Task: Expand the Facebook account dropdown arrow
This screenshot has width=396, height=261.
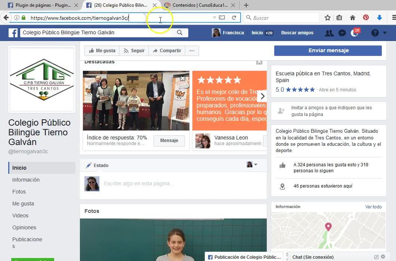Action: pyautogui.click(x=385, y=33)
